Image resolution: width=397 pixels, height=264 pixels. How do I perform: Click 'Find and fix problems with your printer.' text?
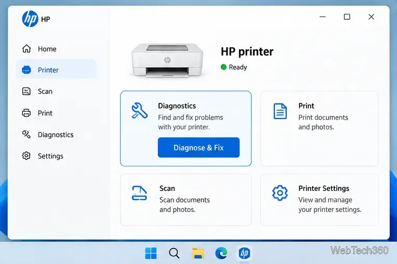click(x=190, y=122)
